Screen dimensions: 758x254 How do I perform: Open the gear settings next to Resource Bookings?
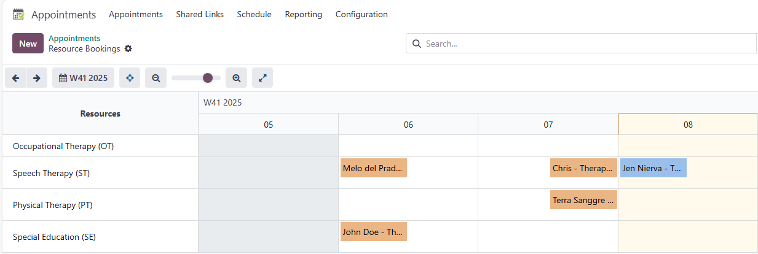tap(128, 48)
